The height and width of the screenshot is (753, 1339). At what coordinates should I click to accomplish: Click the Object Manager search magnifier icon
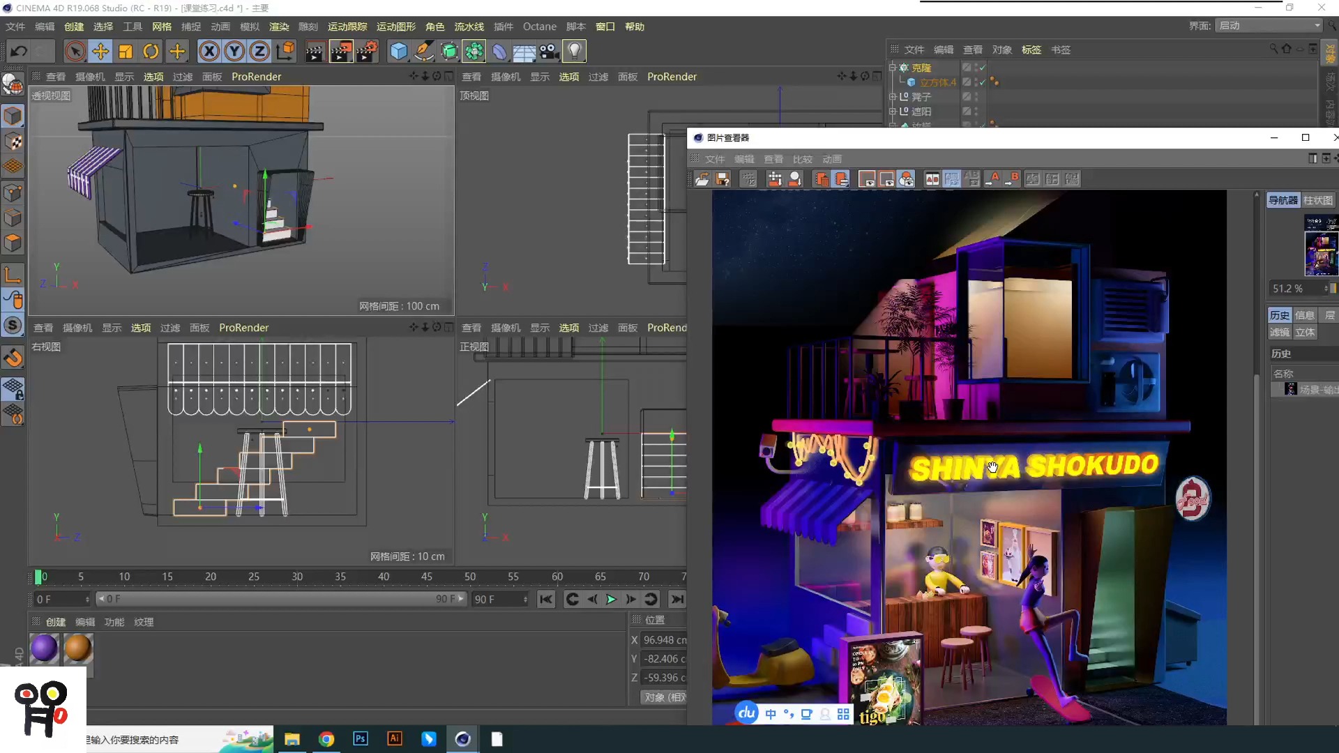(1273, 49)
